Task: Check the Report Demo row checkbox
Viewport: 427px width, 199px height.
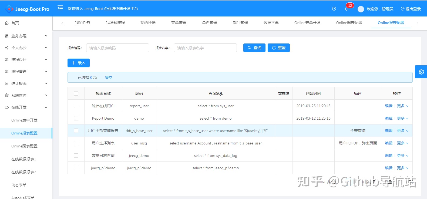Action: (x=76, y=118)
